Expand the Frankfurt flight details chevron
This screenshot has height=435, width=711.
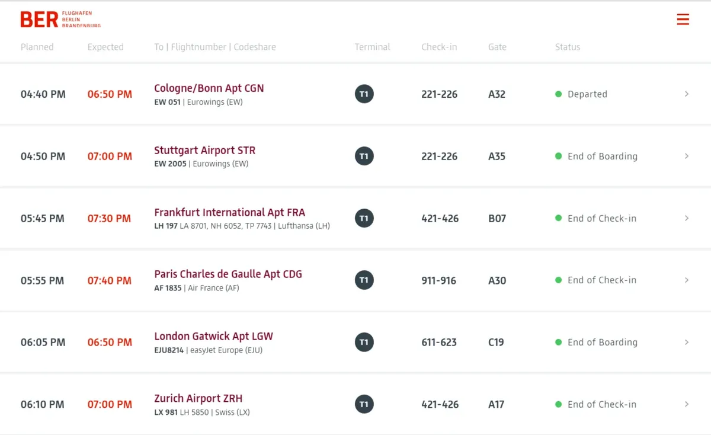point(687,218)
